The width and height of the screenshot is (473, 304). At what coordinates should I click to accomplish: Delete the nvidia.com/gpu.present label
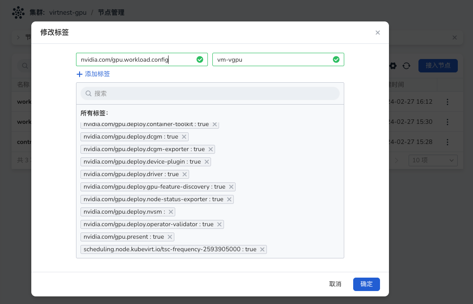click(170, 237)
